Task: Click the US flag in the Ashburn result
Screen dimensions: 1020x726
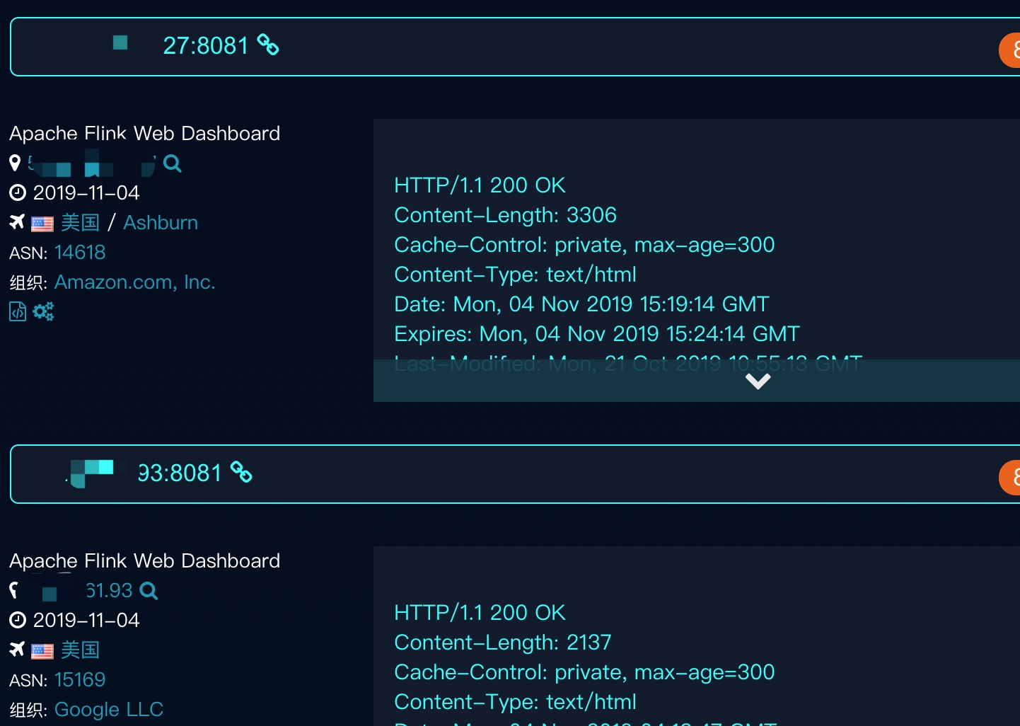Action: (42, 224)
